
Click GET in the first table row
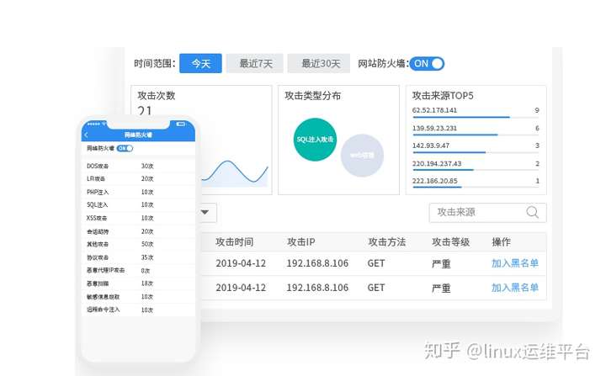pyautogui.click(x=376, y=263)
